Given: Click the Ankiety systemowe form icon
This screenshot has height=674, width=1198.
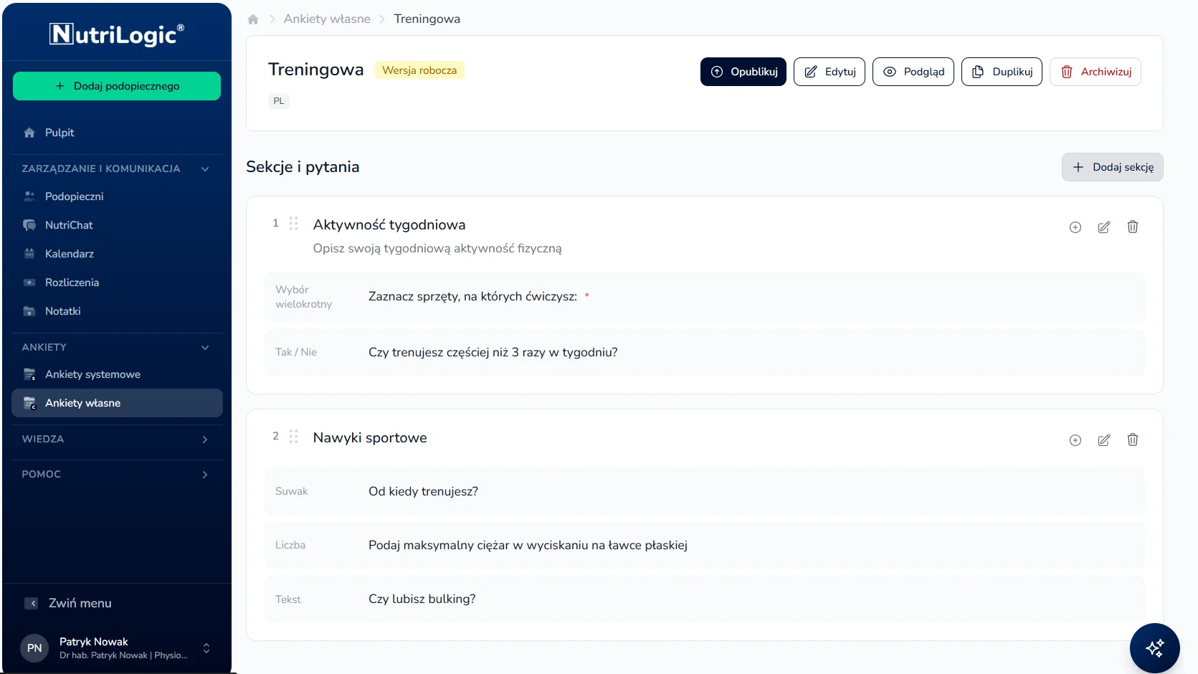Looking at the screenshot, I should pos(29,374).
